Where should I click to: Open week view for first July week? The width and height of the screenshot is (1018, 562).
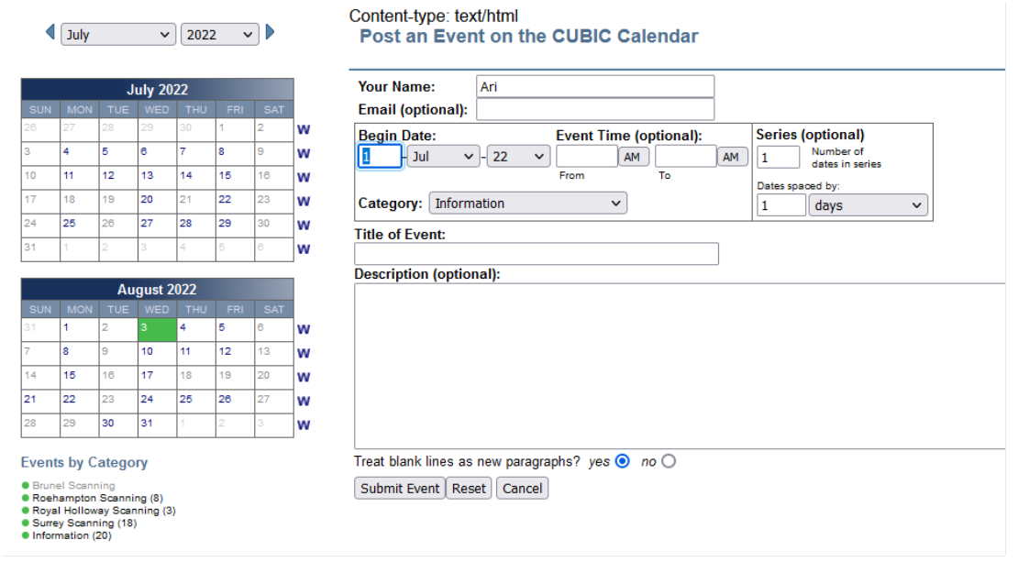(304, 130)
